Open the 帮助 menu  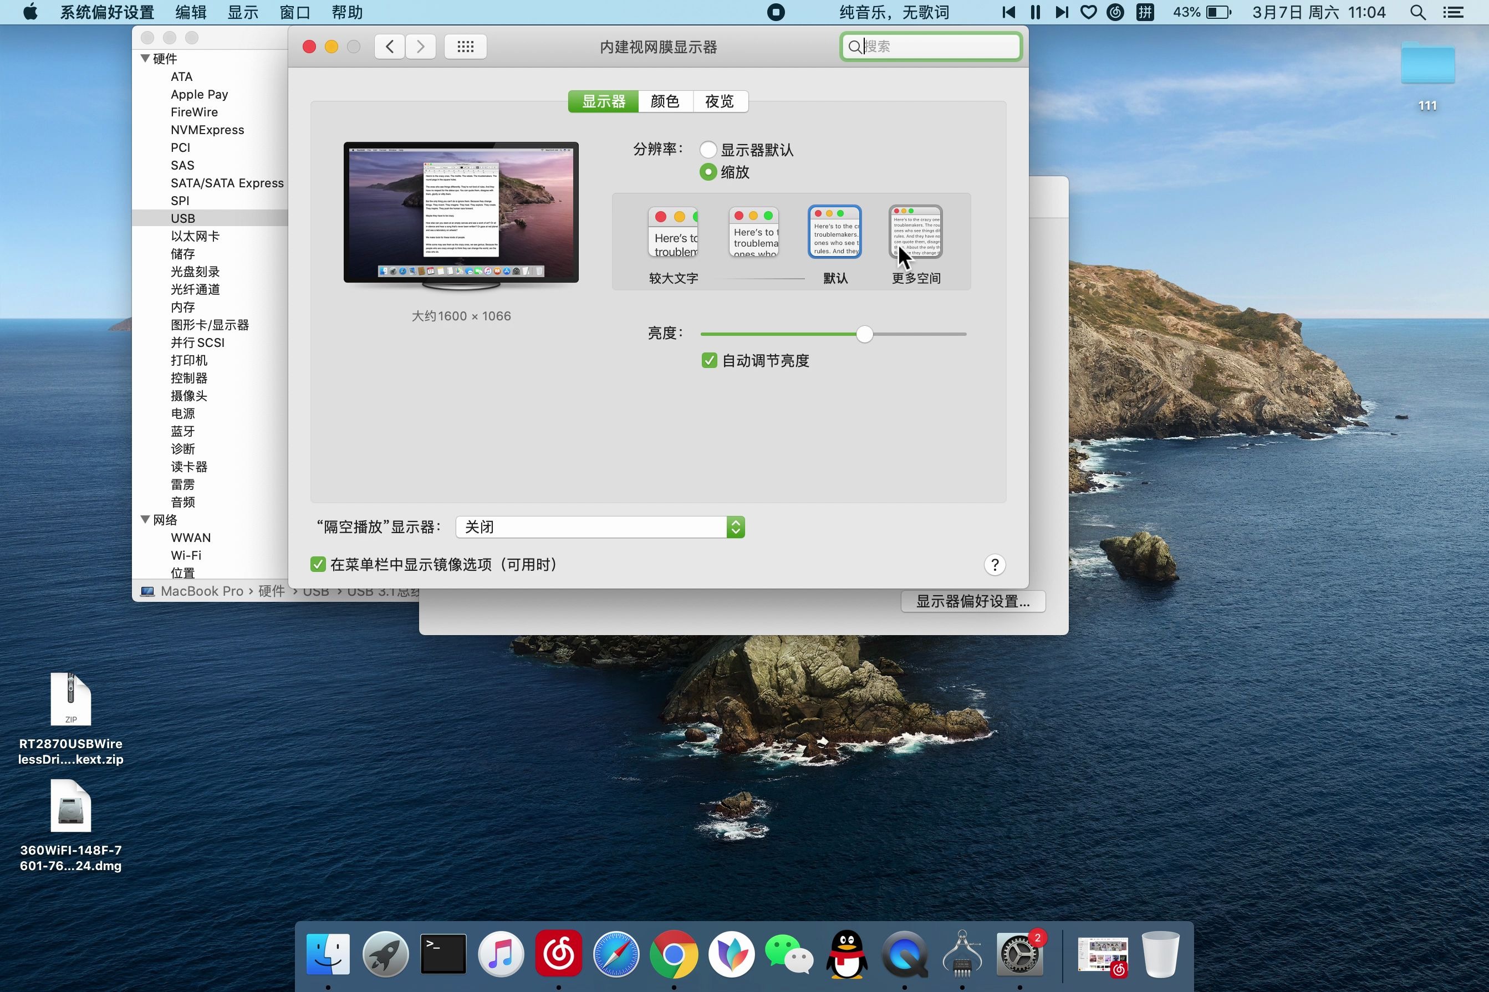347,12
